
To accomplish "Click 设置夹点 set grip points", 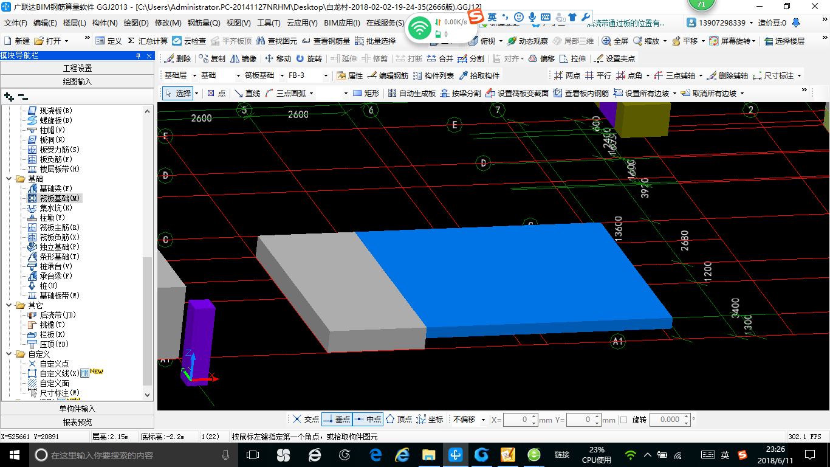I will [615, 59].
